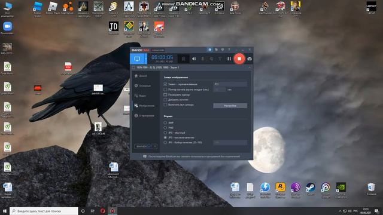The width and height of the screenshot is (383, 215).
Task: Click the F11 hotkey input field
Action: tap(230, 84)
